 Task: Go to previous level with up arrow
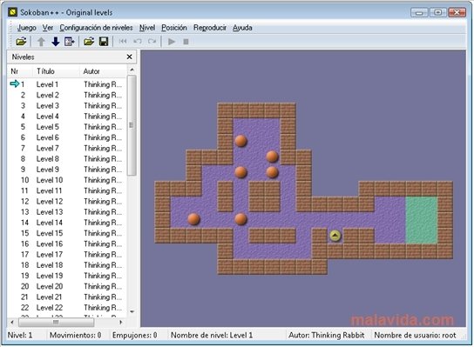[41, 42]
